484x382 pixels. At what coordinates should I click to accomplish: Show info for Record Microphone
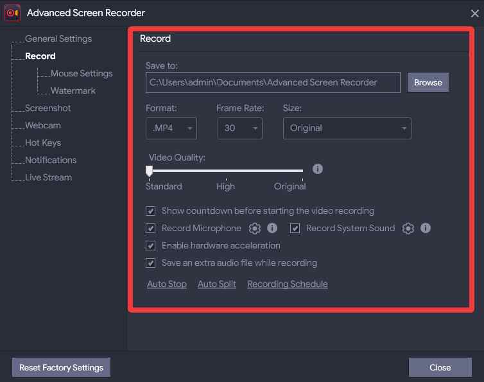pos(272,228)
